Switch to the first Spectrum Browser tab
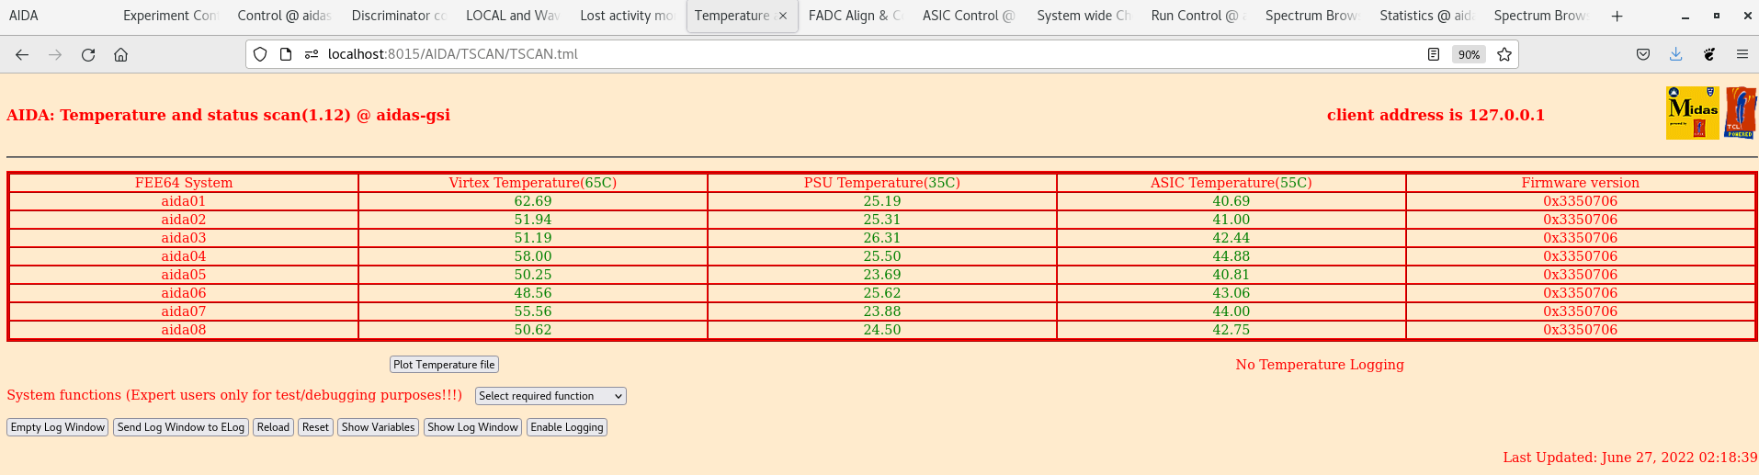The height and width of the screenshot is (475, 1759). pyautogui.click(x=1312, y=16)
